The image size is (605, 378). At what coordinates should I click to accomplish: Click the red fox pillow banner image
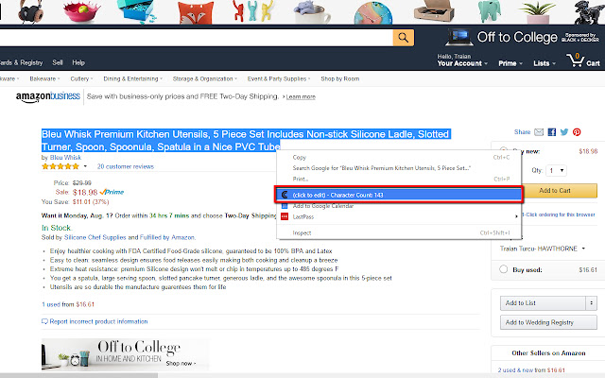[196, 12]
